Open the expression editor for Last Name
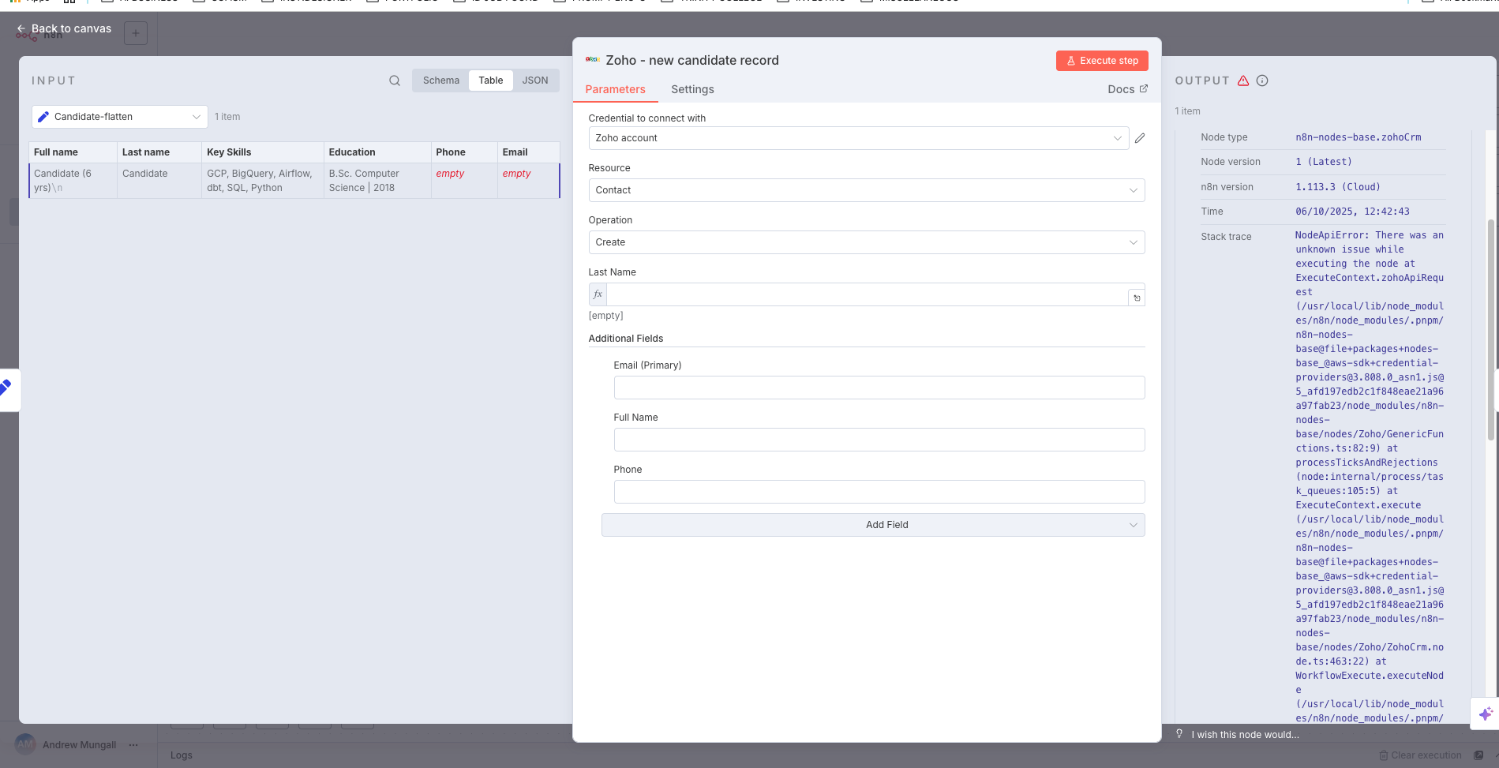The image size is (1499, 768). [x=1137, y=298]
